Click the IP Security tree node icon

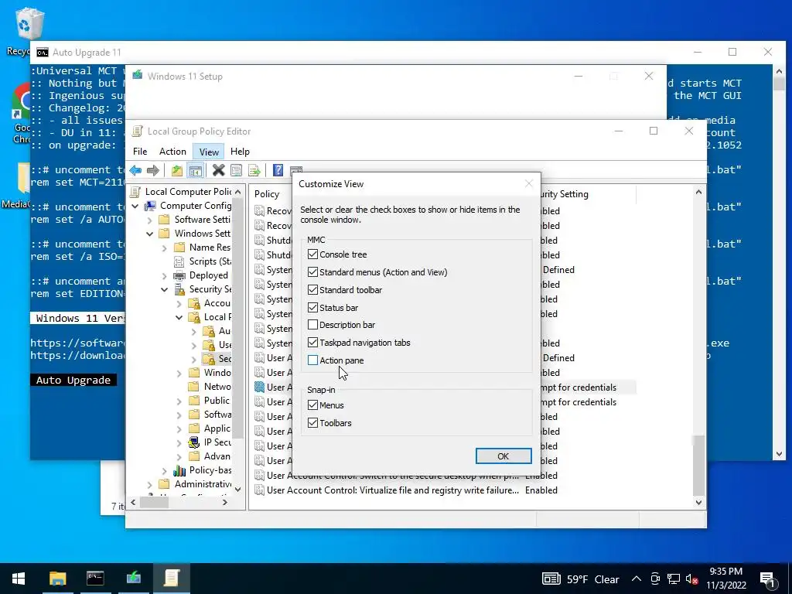(x=194, y=442)
